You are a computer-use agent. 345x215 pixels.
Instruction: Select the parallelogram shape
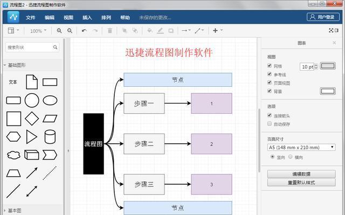click(50, 119)
